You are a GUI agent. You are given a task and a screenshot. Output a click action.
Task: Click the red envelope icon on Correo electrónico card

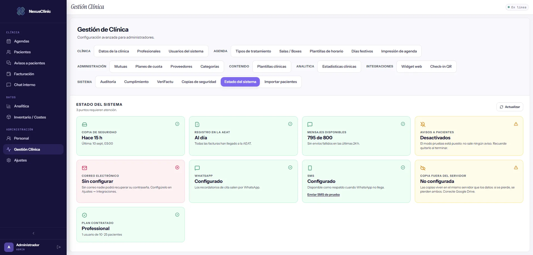(x=84, y=168)
